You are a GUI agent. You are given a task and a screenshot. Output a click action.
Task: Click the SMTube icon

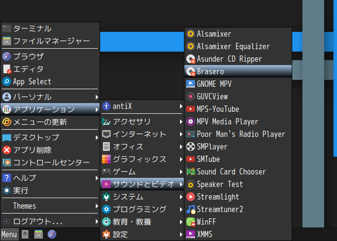(x=191, y=159)
